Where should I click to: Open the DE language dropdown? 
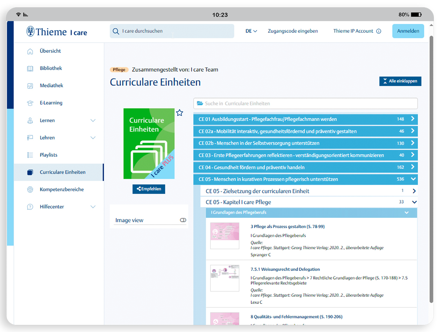pyautogui.click(x=251, y=31)
